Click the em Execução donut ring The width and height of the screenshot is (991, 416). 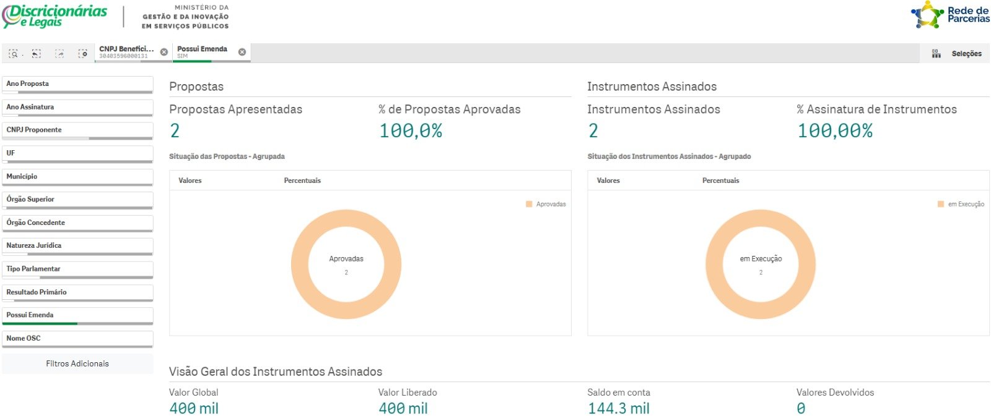pyautogui.click(x=761, y=218)
